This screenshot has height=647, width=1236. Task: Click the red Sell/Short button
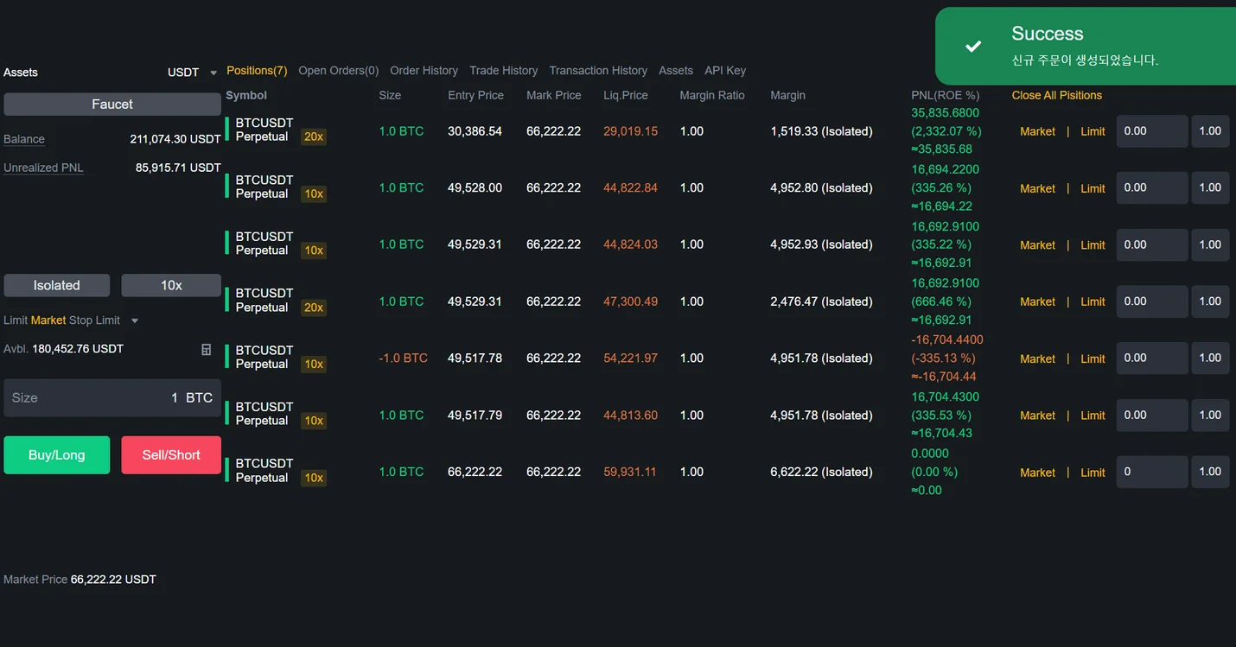(171, 455)
